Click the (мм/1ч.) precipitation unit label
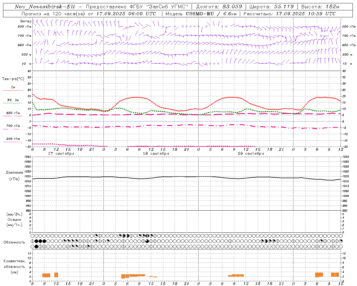 coord(15,225)
